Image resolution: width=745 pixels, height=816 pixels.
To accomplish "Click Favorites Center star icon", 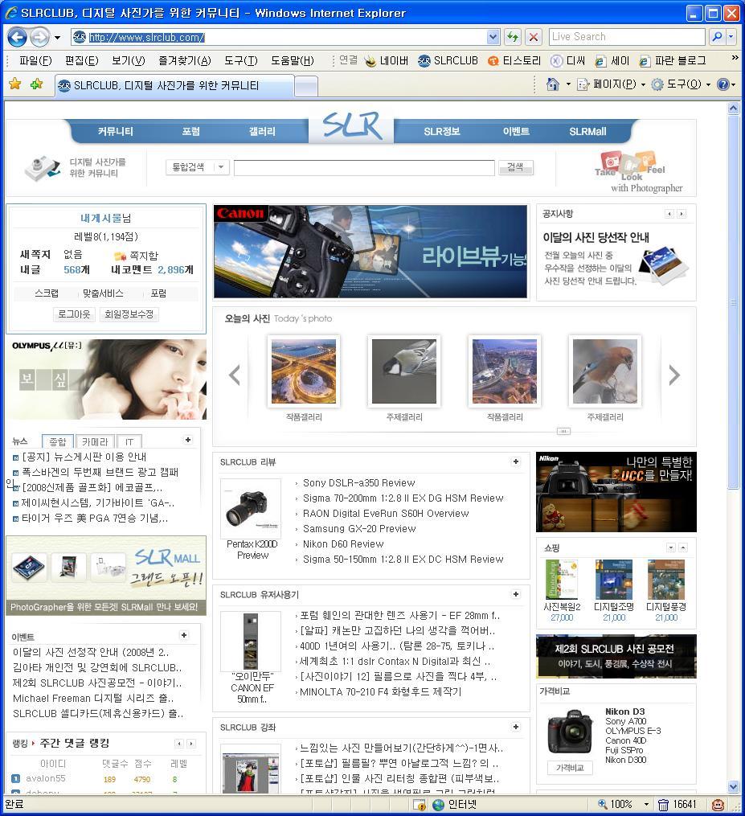I will pos(15,84).
